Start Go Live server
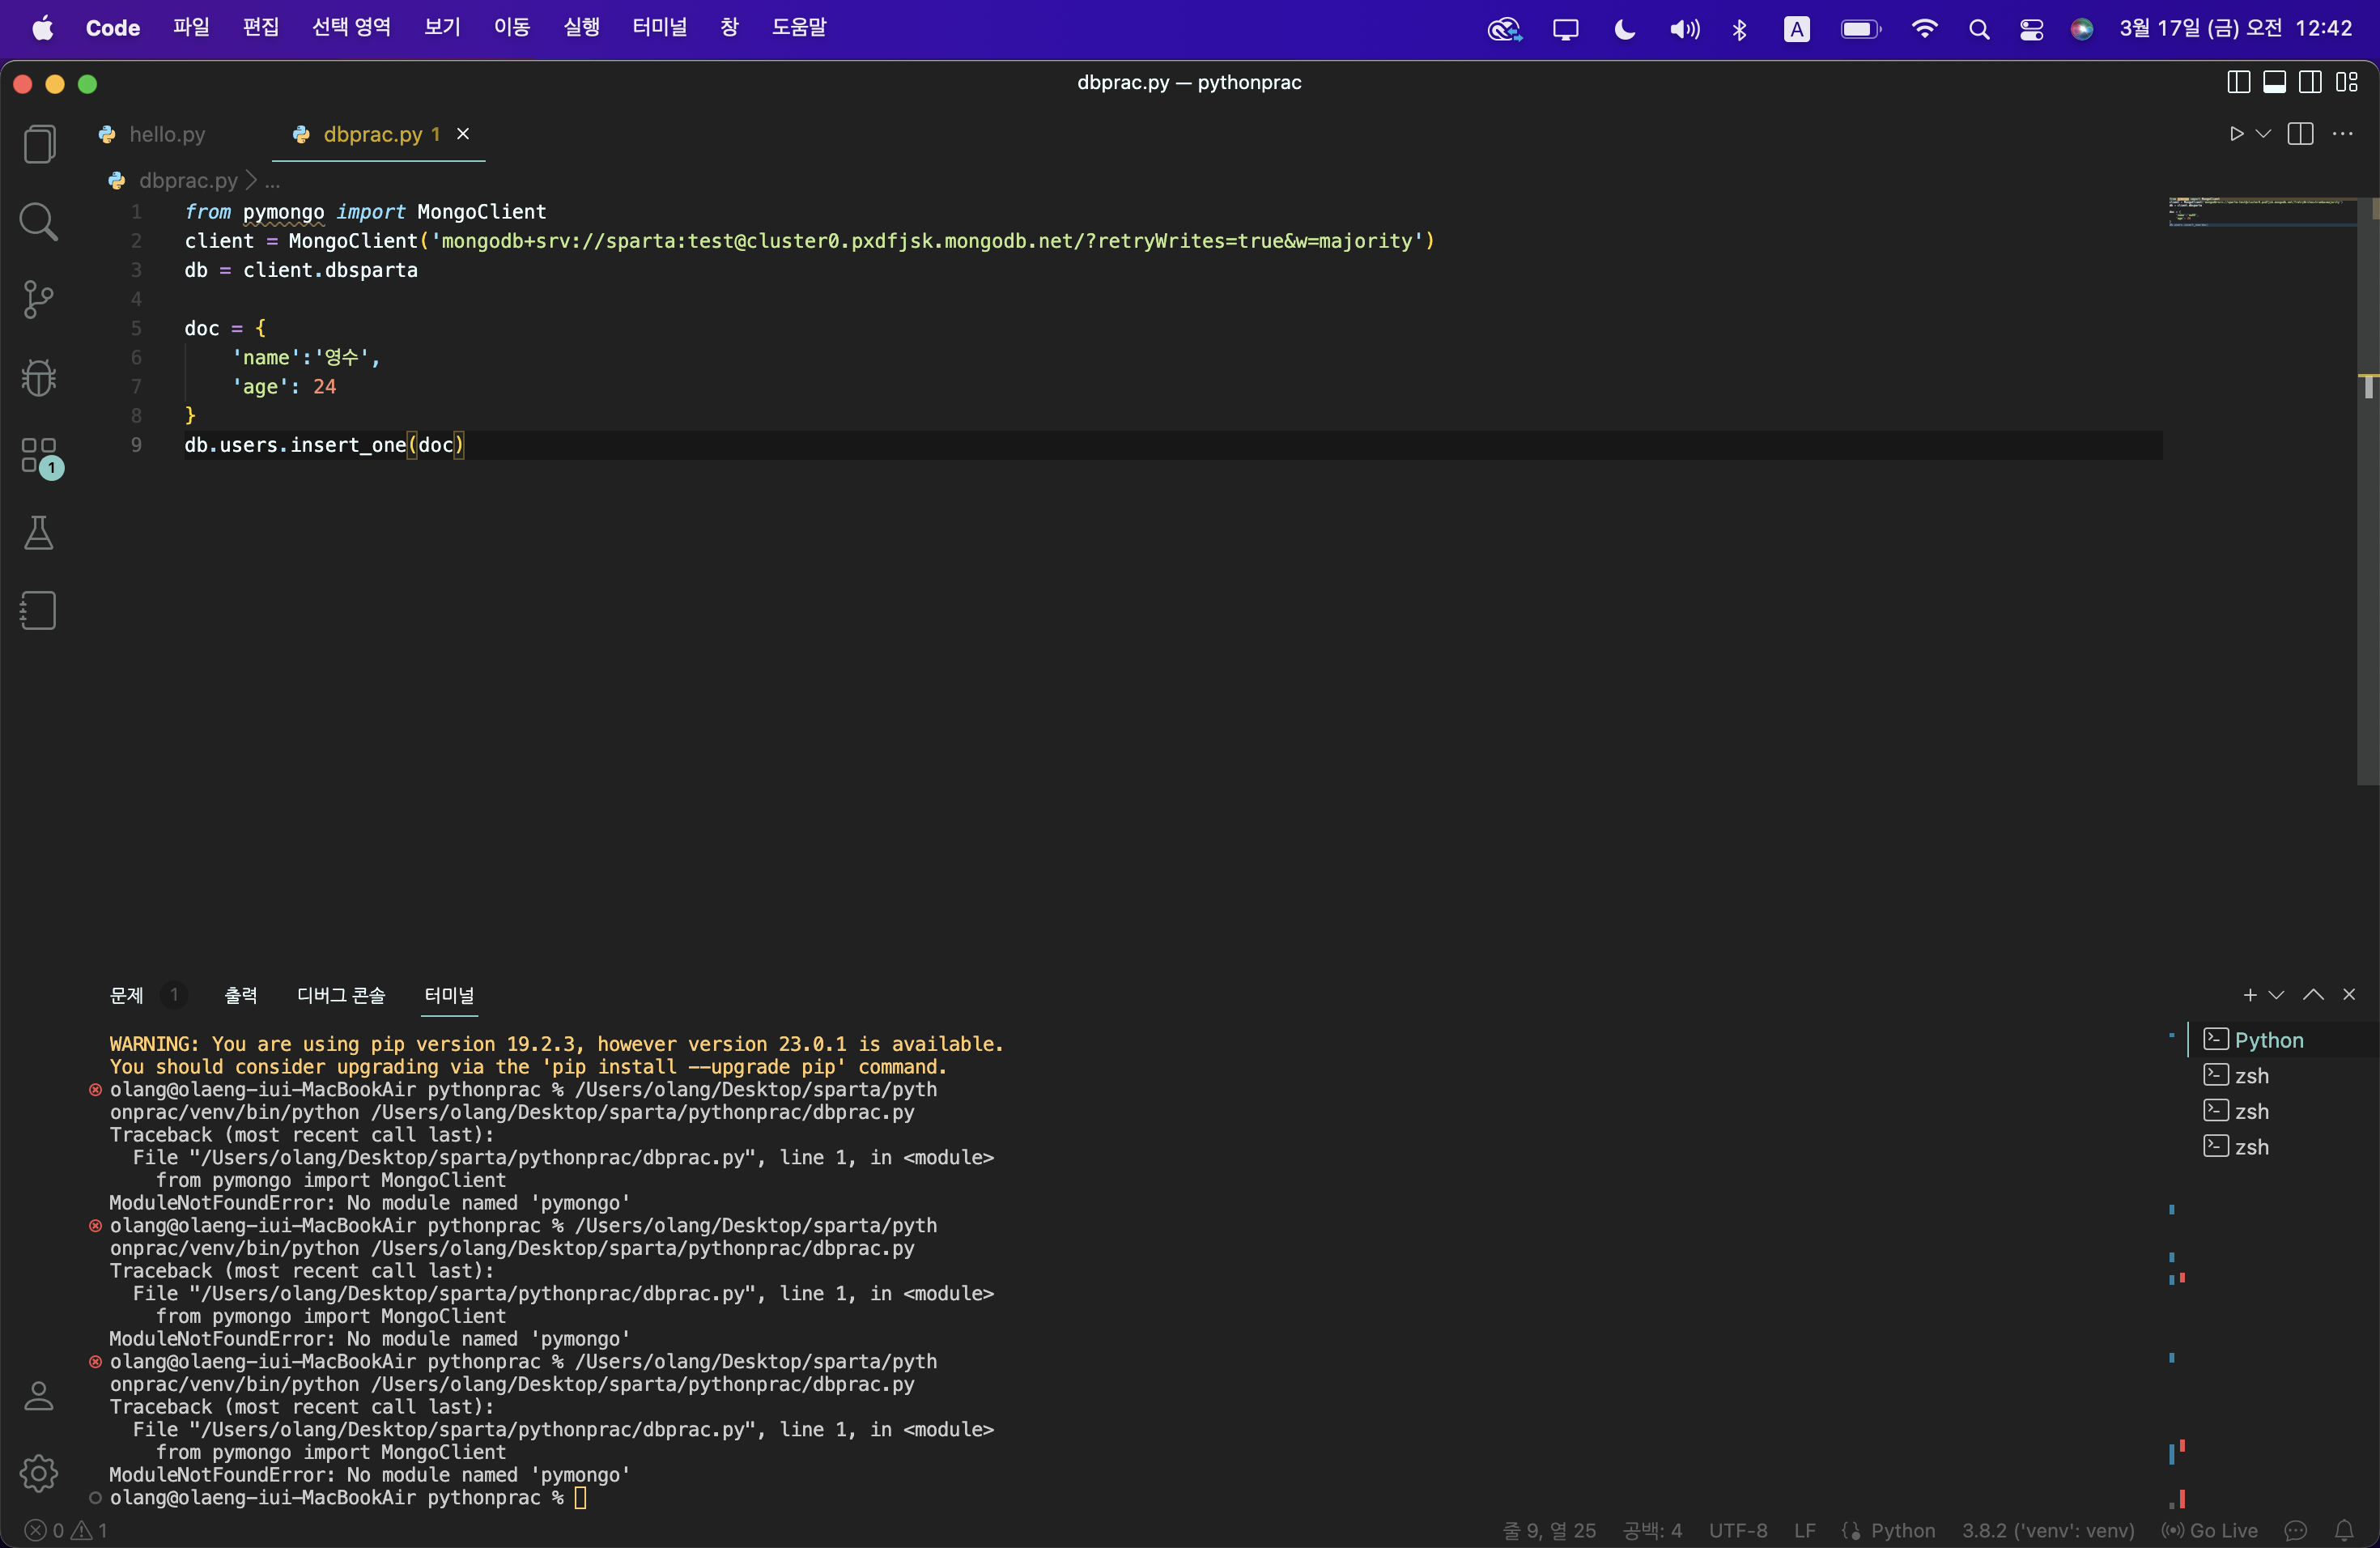This screenshot has height=1548, width=2380. tap(2209, 1530)
